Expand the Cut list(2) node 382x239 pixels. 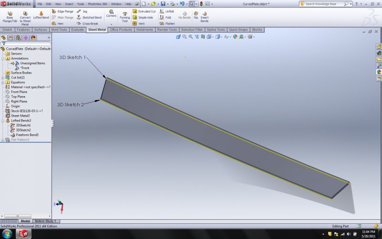click(2, 77)
